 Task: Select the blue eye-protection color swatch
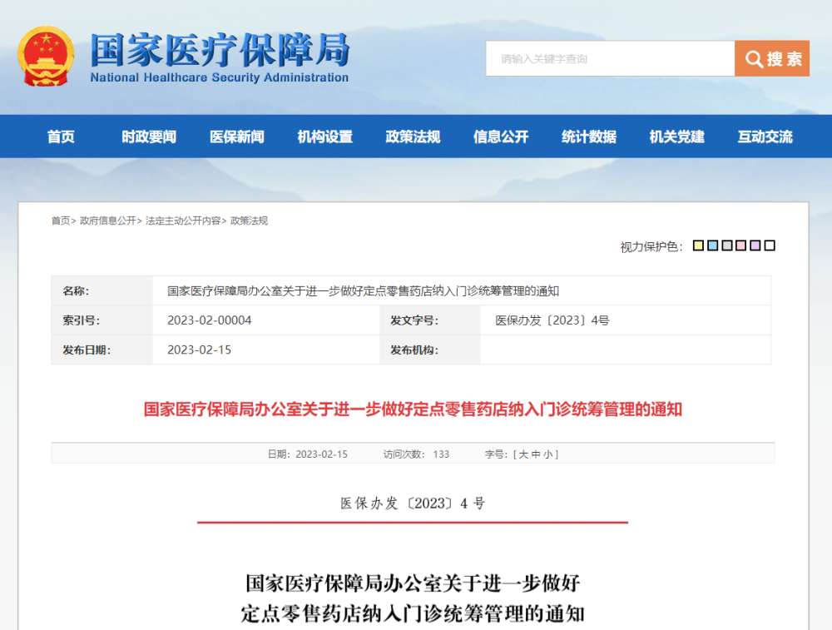tap(713, 246)
